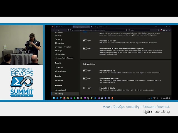Click the Disable stage chooser title text
This screenshot has width=178, height=133.
108,41
